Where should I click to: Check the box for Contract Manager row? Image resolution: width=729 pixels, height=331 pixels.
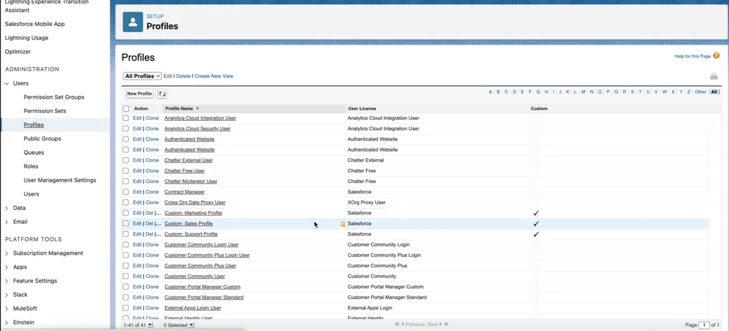point(126,192)
